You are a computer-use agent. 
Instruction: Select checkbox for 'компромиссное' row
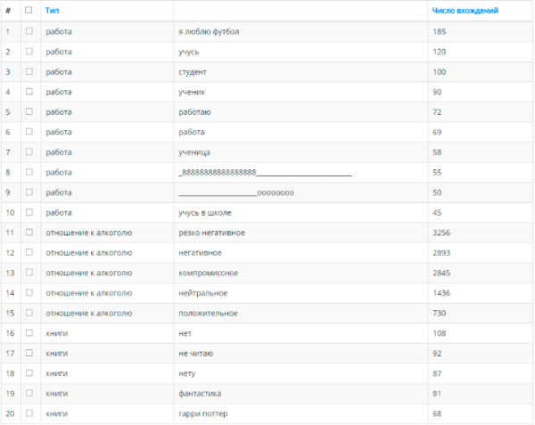tap(29, 273)
